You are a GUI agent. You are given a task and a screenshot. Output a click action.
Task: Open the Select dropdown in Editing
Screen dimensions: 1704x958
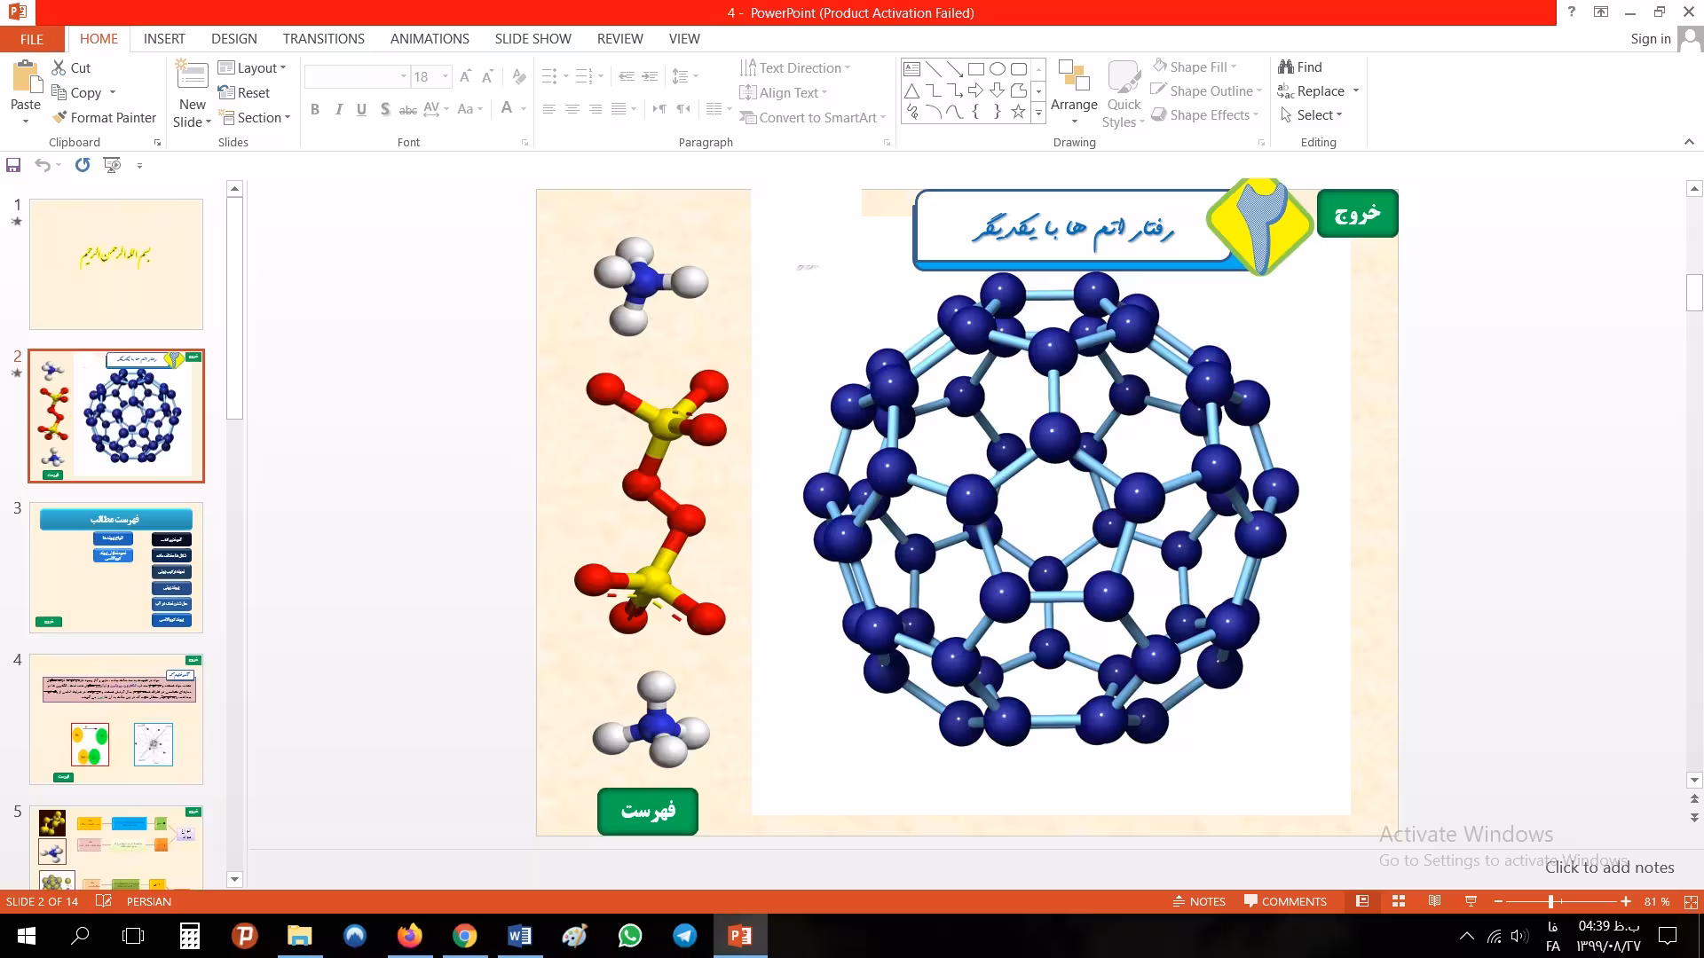tap(1312, 115)
